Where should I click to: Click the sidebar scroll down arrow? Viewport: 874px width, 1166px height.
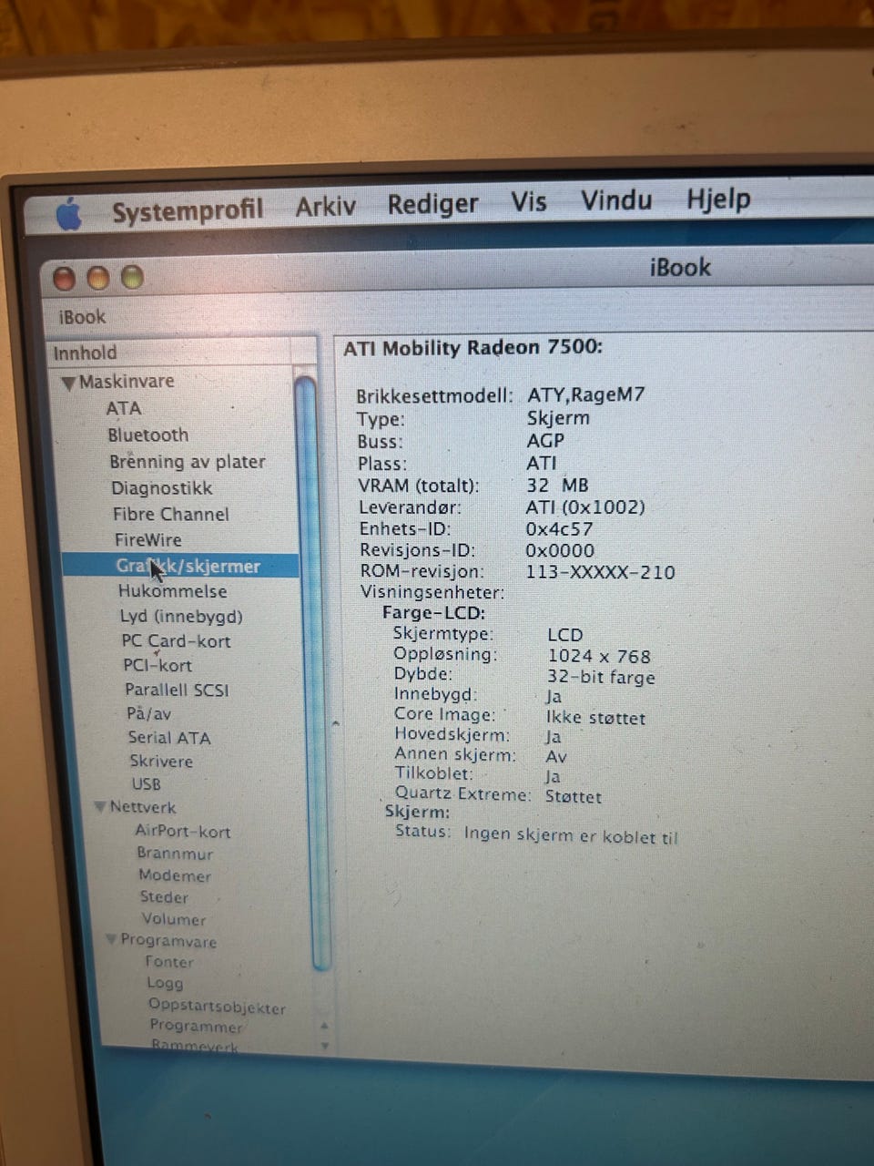pyautogui.click(x=325, y=1046)
